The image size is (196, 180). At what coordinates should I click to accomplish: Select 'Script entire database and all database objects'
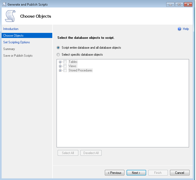tap(58, 48)
